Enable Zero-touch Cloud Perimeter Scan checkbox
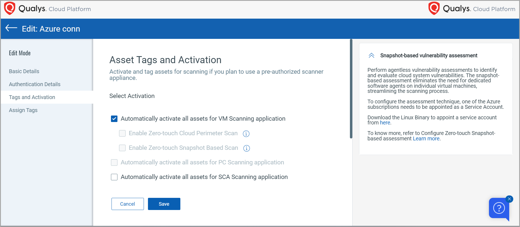 pos(122,133)
